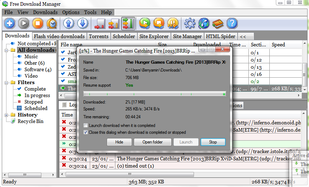Click the Open folder button
This screenshot has height=187, width=309.
coord(153,142)
